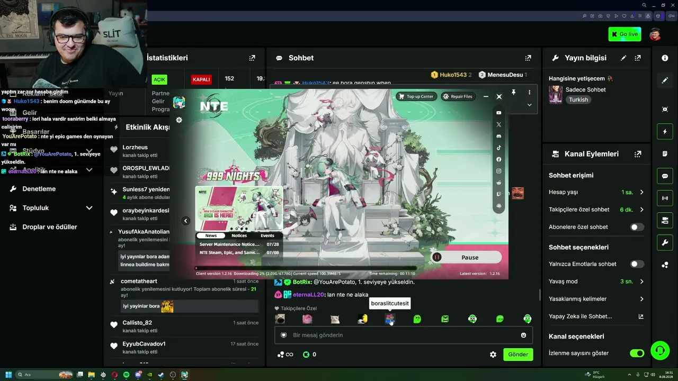
Task: Pop out the Sohbet panel
Action: point(528,58)
